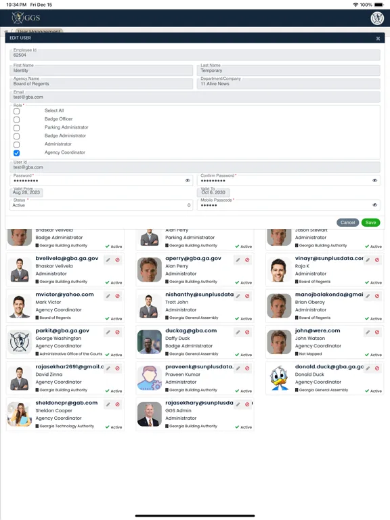
Task: Edit the rajasekhar2691 user
Action: [x=108, y=368]
